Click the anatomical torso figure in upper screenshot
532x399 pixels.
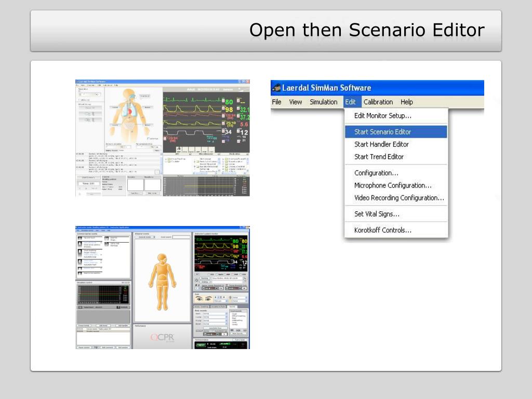(x=129, y=115)
